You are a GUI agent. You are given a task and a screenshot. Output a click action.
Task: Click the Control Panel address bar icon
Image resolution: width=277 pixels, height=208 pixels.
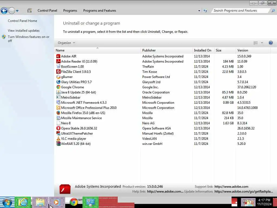tap(29, 11)
